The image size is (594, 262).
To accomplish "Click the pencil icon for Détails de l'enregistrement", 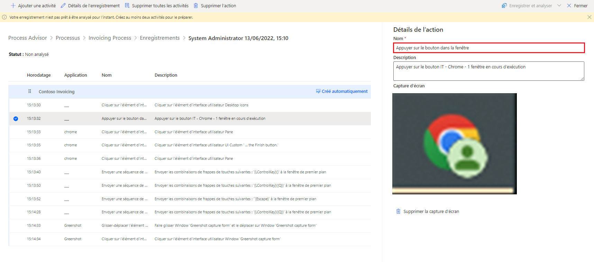I will pos(63,6).
